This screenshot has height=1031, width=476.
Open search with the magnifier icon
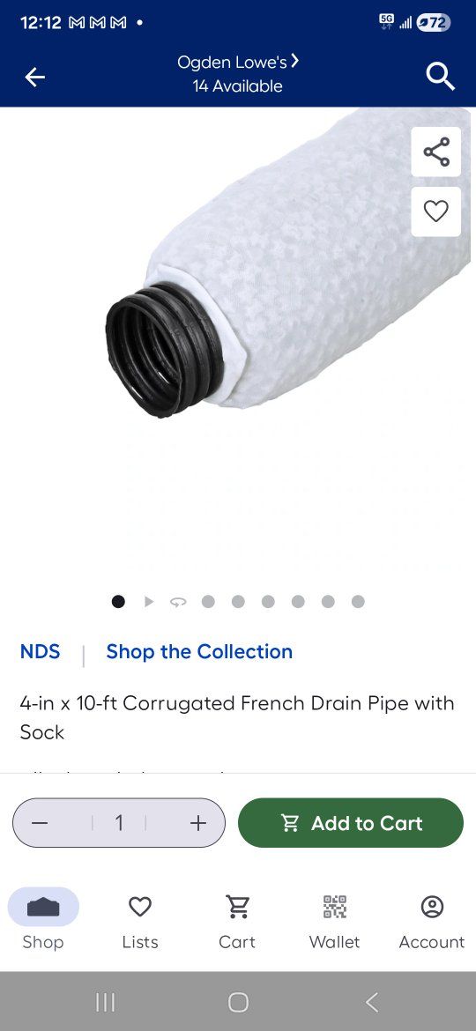[x=441, y=77]
